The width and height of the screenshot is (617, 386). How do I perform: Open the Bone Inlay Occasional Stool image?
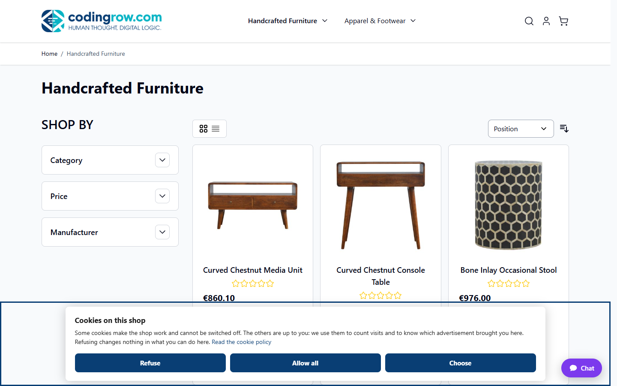(x=509, y=205)
